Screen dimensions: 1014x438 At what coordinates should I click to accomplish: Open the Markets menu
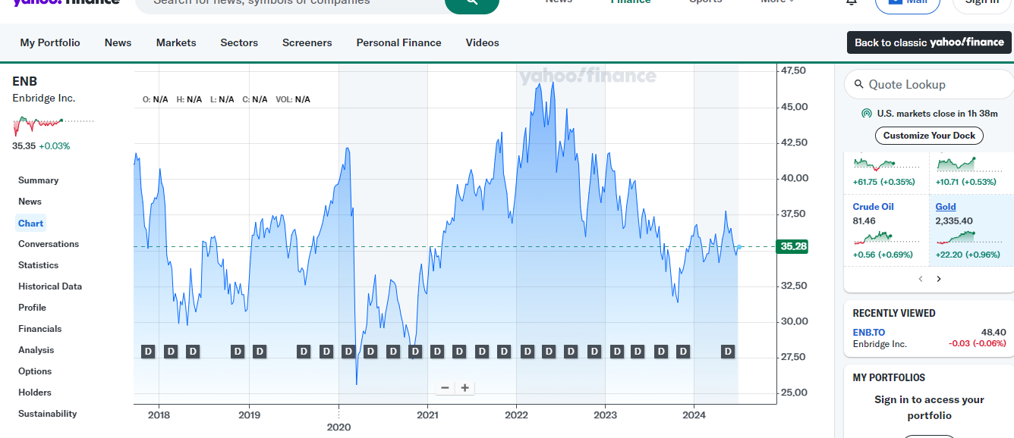pos(176,42)
